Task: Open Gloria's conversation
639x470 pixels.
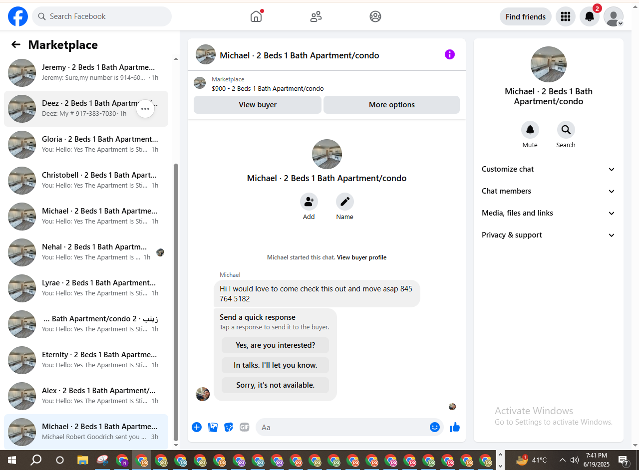Action: point(86,144)
